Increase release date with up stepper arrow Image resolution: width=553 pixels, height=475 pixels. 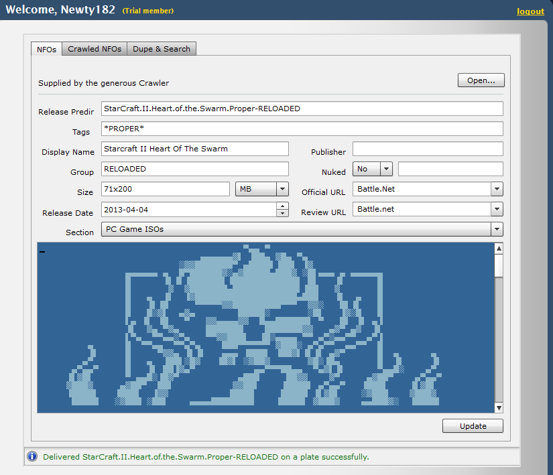(282, 206)
